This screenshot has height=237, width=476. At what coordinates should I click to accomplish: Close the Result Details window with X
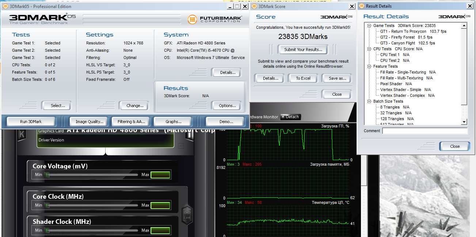coord(470,6)
